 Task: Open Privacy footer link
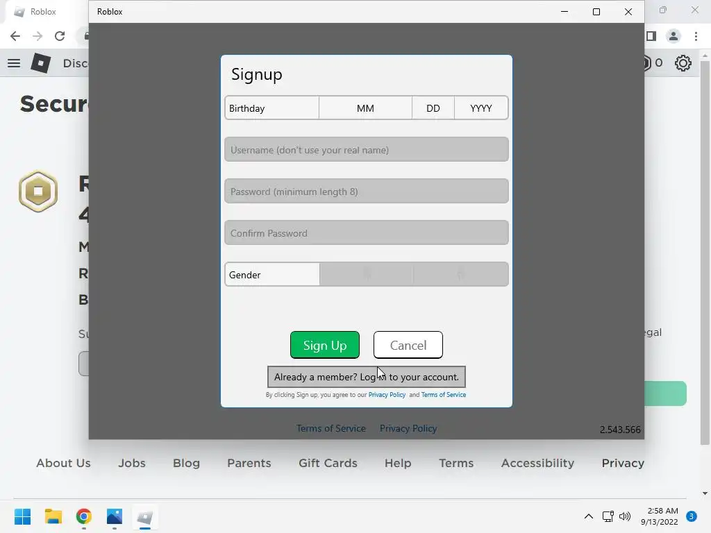pyautogui.click(x=623, y=463)
